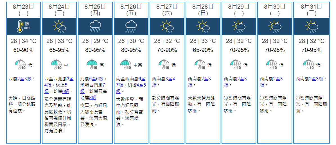Select the heavy rain cloud icon for 8月25日
The width and height of the screenshot is (336, 145).
pyautogui.click(x=95, y=26)
